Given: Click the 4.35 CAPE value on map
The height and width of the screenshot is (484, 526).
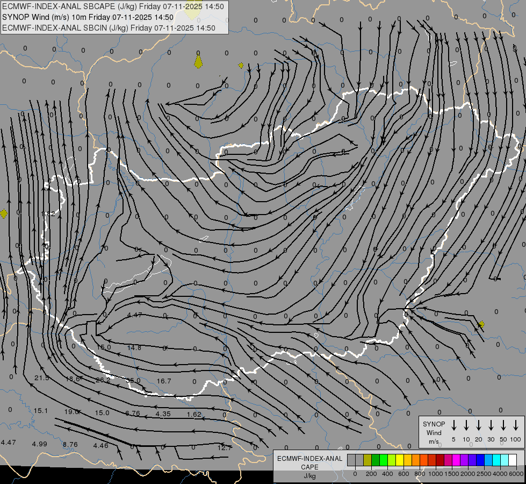Looking at the screenshot, I should click(163, 414).
